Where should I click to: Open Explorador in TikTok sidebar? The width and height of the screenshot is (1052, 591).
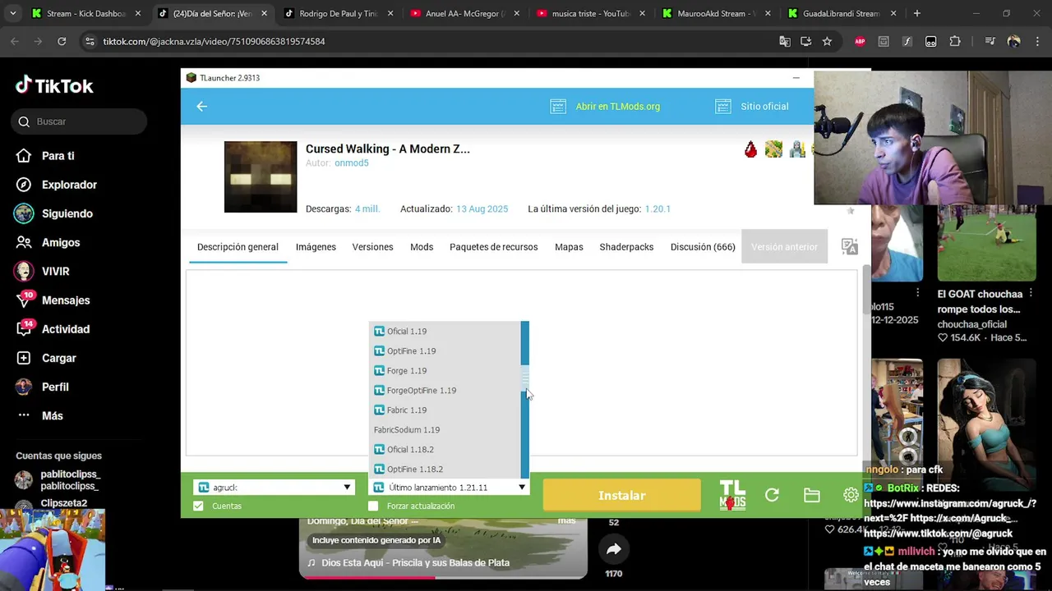[x=69, y=185]
